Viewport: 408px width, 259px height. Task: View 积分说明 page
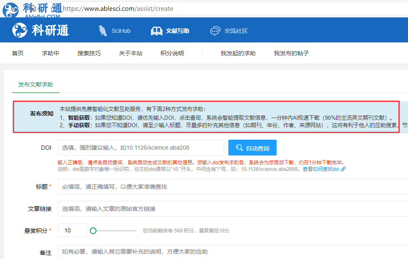pos(172,53)
